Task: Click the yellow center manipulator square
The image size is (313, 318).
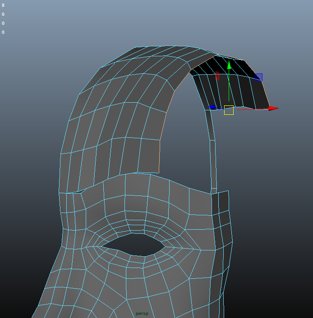Action: [229, 110]
